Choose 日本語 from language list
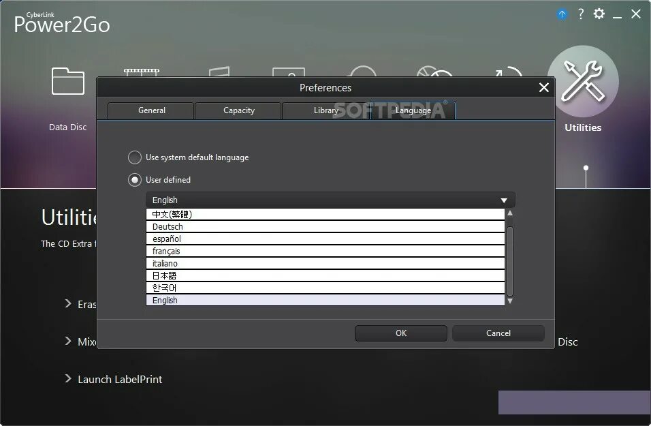 click(325, 275)
